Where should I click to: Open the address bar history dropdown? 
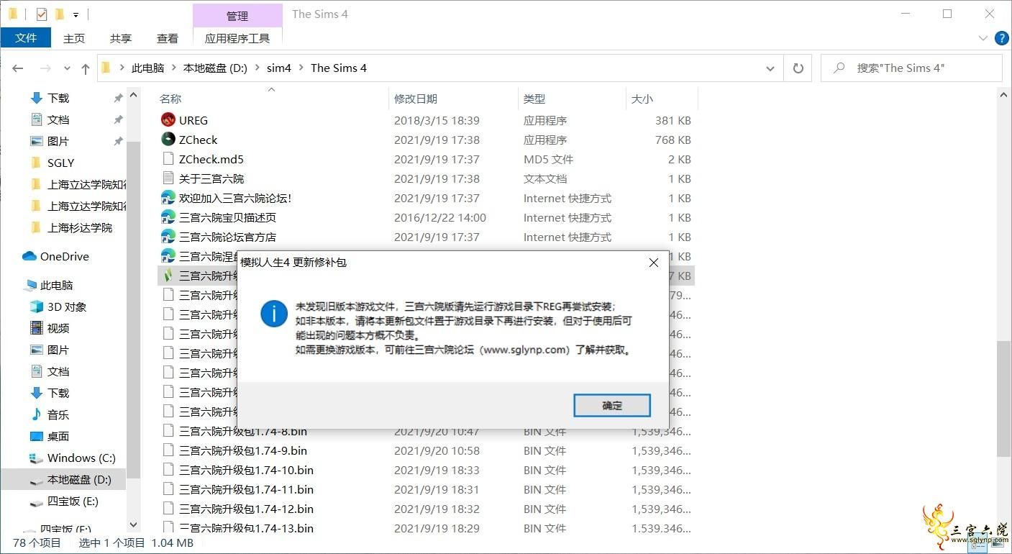[x=770, y=68]
